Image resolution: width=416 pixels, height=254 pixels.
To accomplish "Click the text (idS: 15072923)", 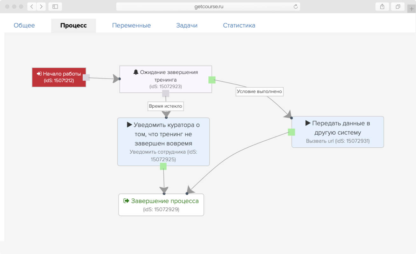I will click(166, 86).
